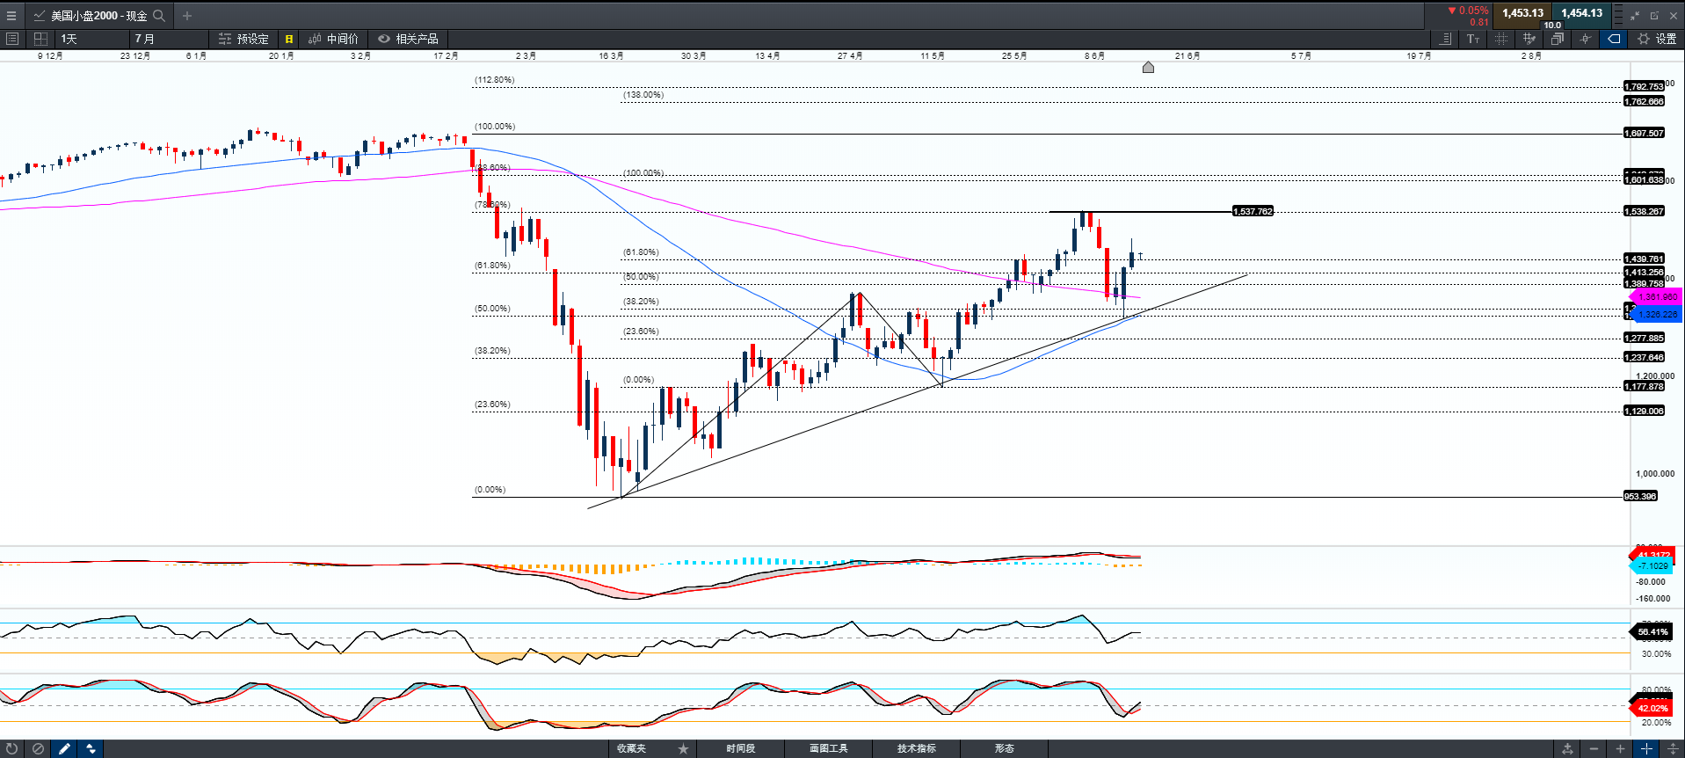
Task: Click the cyan -7.1029 MACD value tag
Action: tap(1652, 565)
